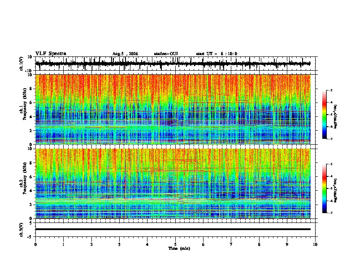The width and height of the screenshot is (355, 274).
Task: Click the "10" kHz tick on ch.2 frequency axis
Action: pyautogui.click(x=30, y=149)
